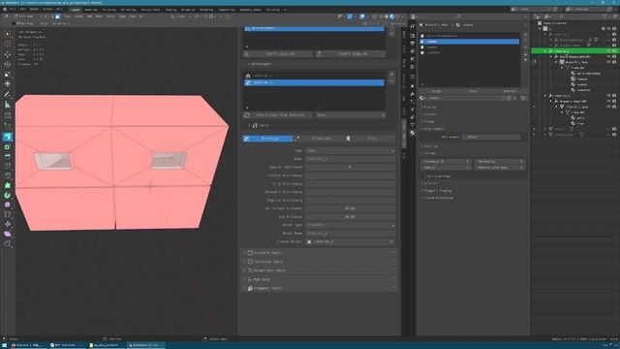Select the purple Smooth tool
Image resolution: width=620 pixels, height=349 pixels.
8,205
